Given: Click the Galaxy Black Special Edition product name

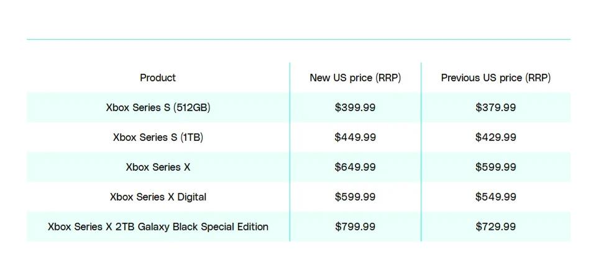Looking at the screenshot, I should pos(158,227).
